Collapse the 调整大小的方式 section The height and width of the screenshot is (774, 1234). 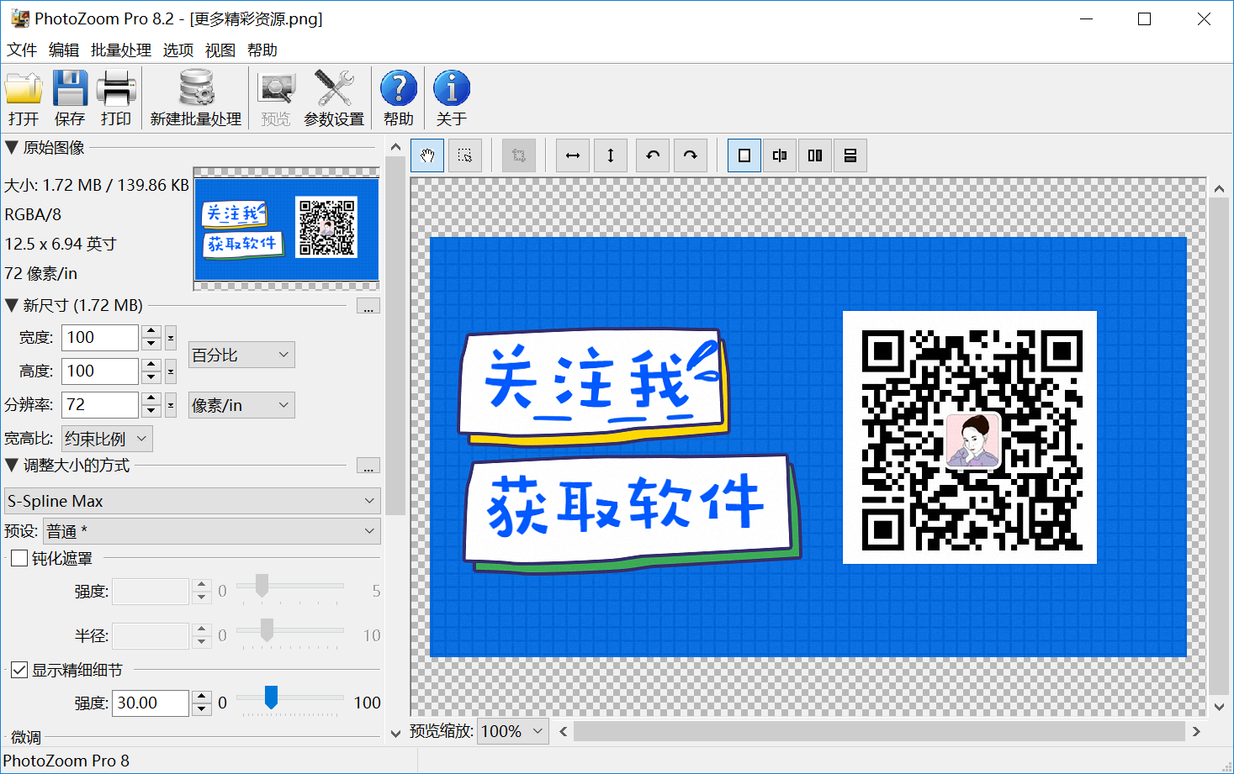point(12,465)
